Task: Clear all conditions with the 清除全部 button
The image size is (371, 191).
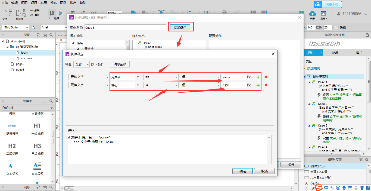Action: click(x=119, y=64)
